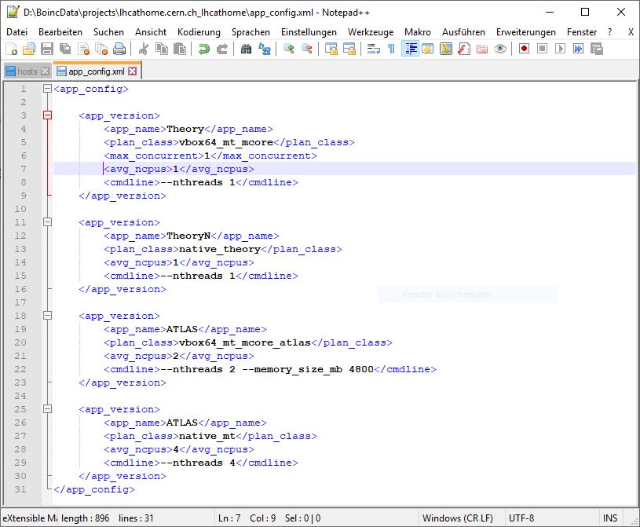This screenshot has height=527, width=640.
Task: Click the UTF-8 encoding status field
Action: (x=551, y=518)
